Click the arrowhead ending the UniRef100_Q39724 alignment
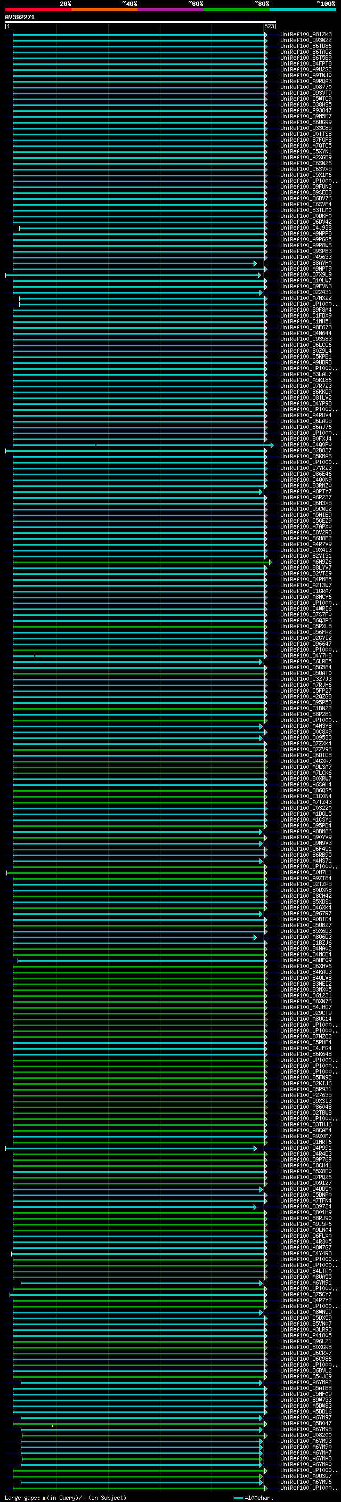This screenshot has height=1502, width=341. click(x=255, y=1207)
